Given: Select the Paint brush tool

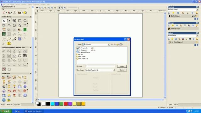Looking at the screenshot, I should [x=4, y=13].
